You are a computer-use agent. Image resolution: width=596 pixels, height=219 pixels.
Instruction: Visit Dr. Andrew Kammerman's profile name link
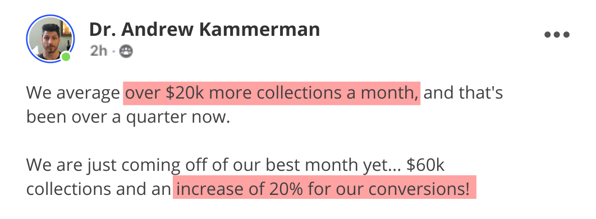tap(204, 29)
